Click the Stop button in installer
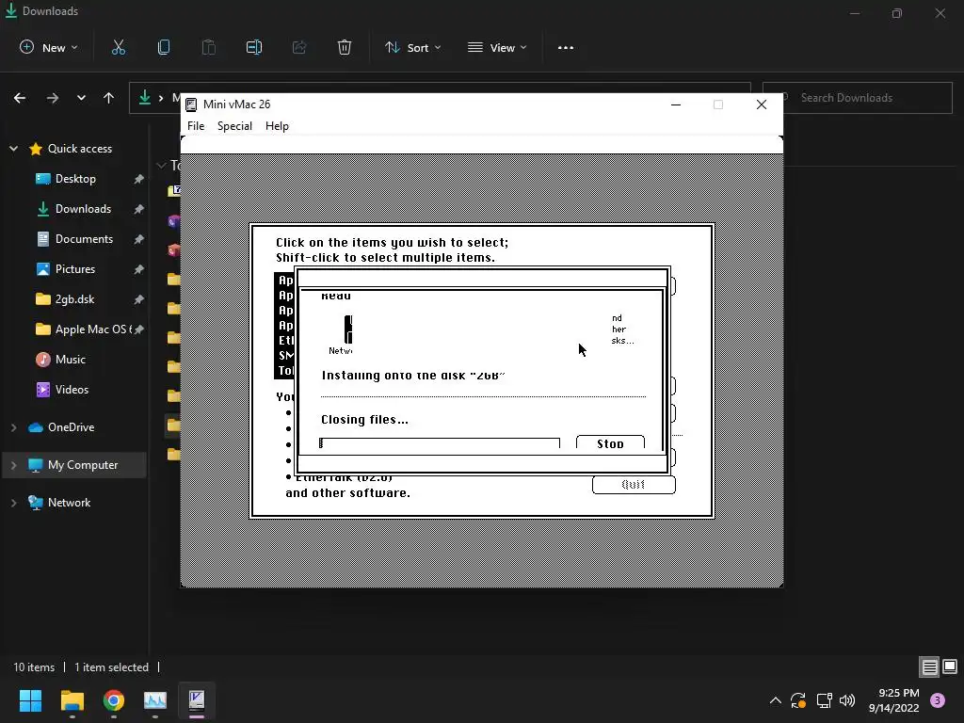 pos(610,442)
